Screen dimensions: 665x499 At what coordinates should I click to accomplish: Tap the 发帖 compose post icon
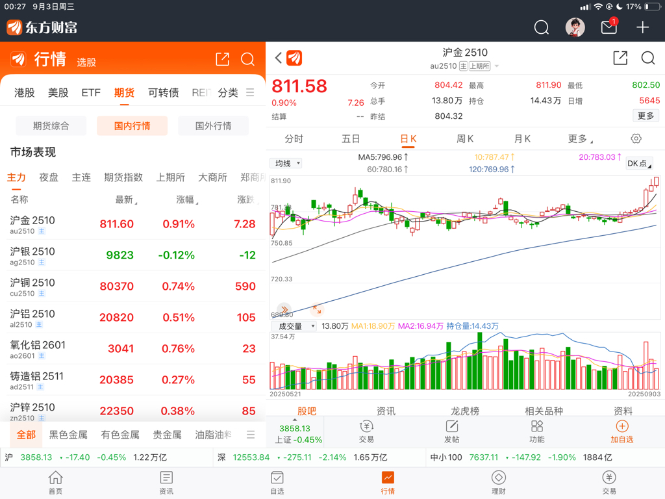tap(452, 431)
